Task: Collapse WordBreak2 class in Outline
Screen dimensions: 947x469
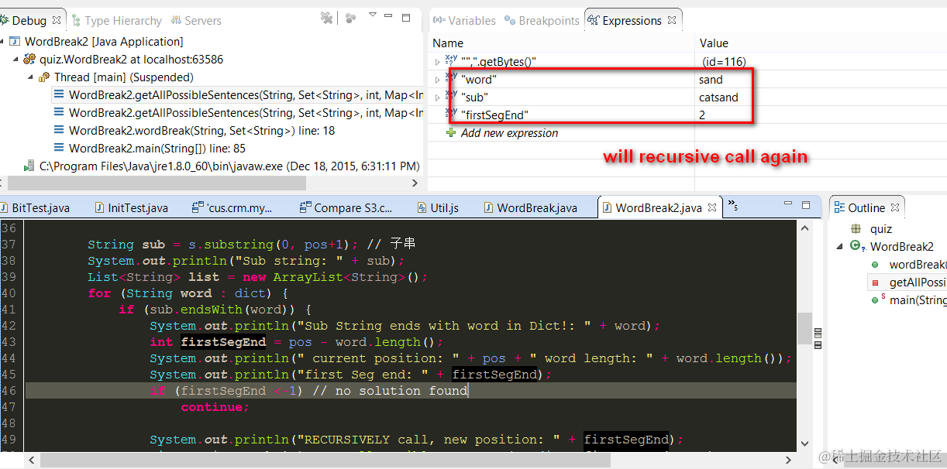Action: 840,246
